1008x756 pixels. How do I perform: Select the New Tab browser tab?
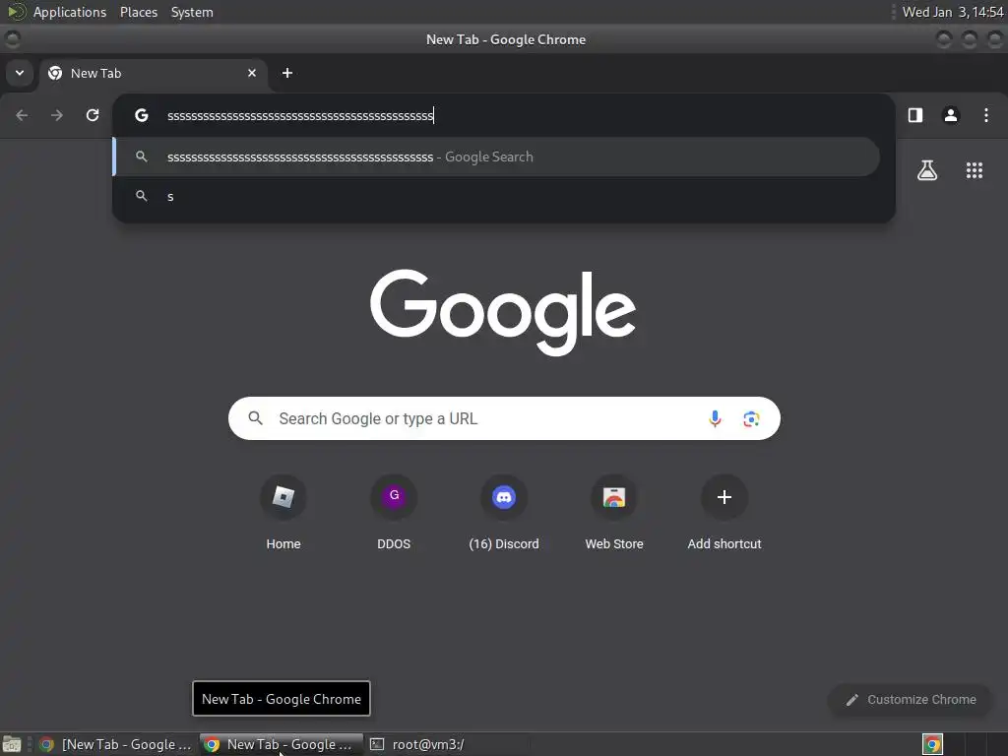(x=153, y=73)
